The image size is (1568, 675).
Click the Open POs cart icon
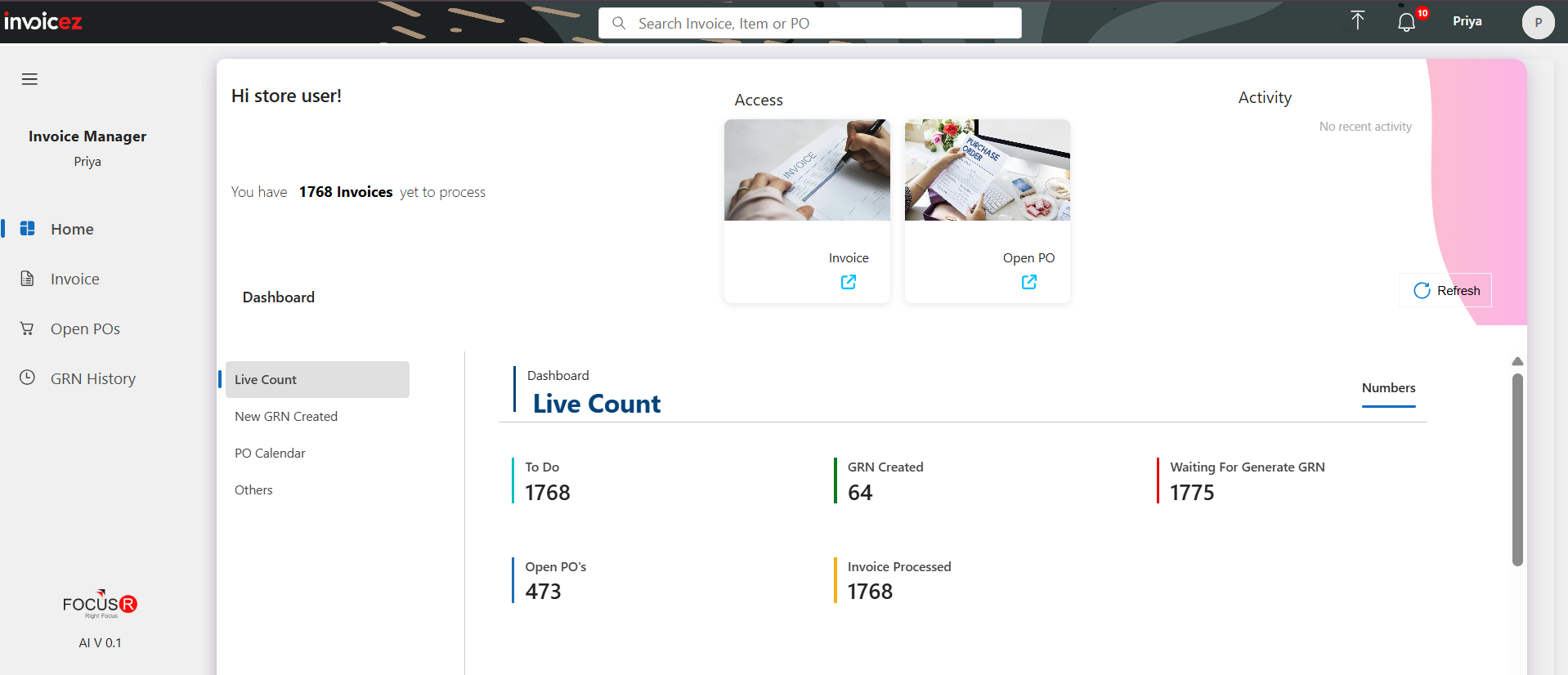click(x=27, y=329)
